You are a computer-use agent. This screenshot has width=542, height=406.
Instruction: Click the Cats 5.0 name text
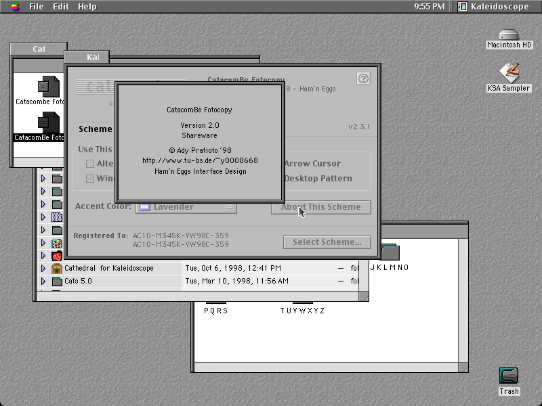(x=78, y=281)
